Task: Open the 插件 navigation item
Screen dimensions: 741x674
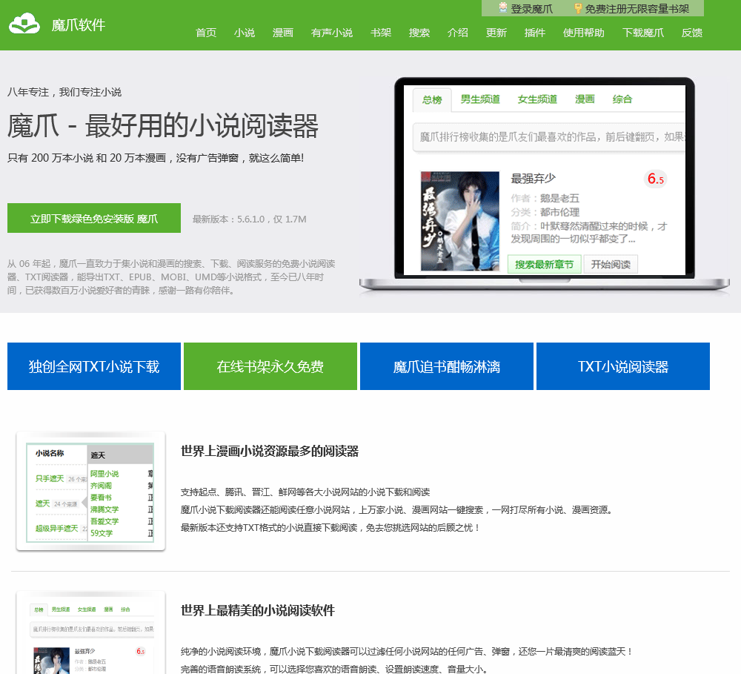Action: coord(535,33)
